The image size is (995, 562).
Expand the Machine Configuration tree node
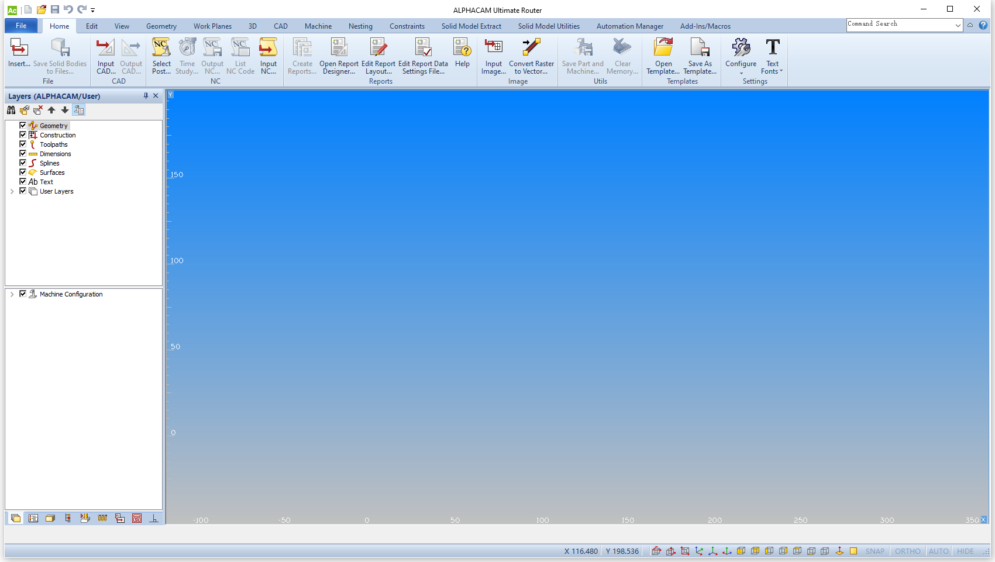(12, 294)
